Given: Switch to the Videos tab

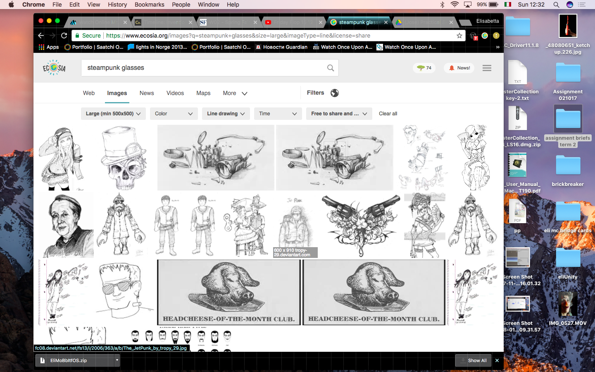Looking at the screenshot, I should [x=175, y=93].
